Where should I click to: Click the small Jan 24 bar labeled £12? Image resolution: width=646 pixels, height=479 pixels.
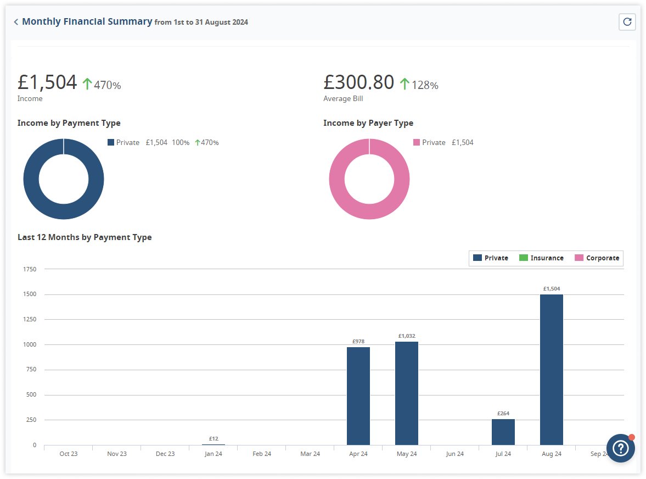pyautogui.click(x=214, y=444)
